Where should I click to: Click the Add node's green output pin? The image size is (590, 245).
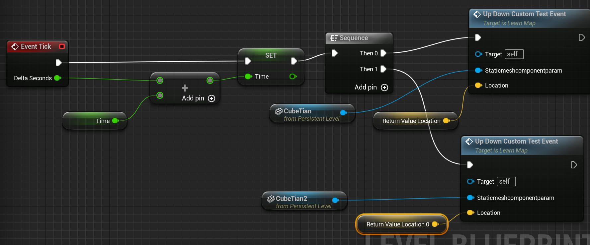(210, 80)
